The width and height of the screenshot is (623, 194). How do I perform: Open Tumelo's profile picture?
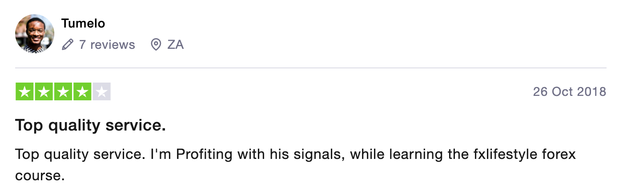(x=35, y=34)
